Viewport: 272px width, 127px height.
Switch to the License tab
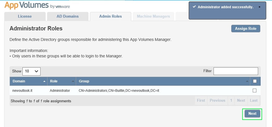25,16
